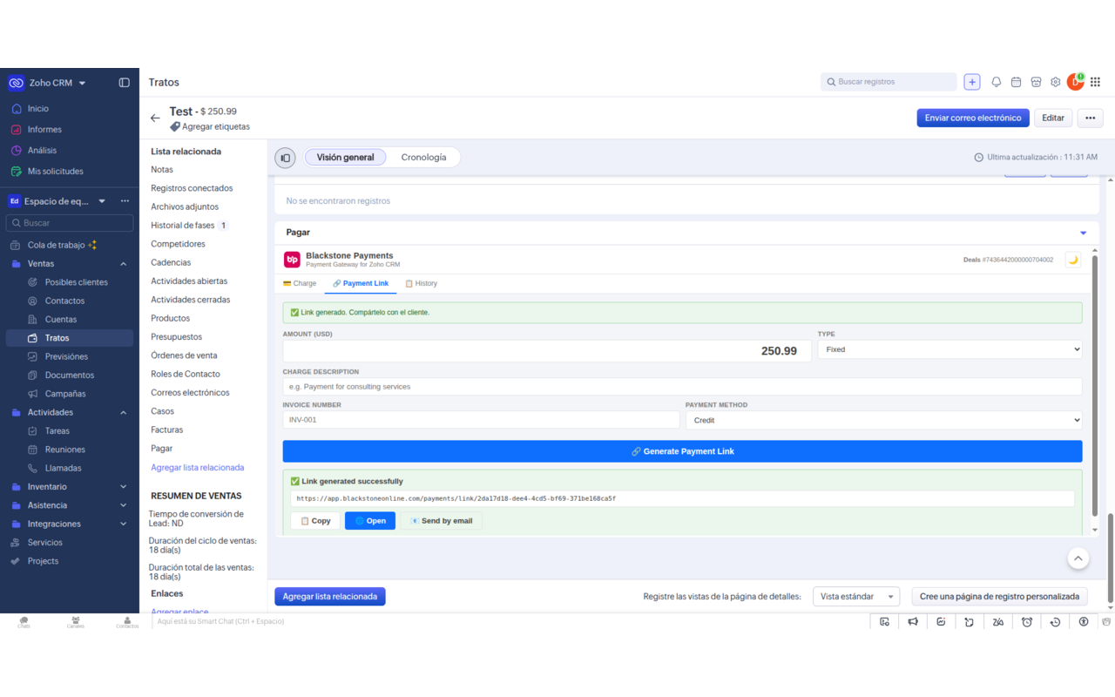
Task: Click the Invoice Number field
Action: 481,420
